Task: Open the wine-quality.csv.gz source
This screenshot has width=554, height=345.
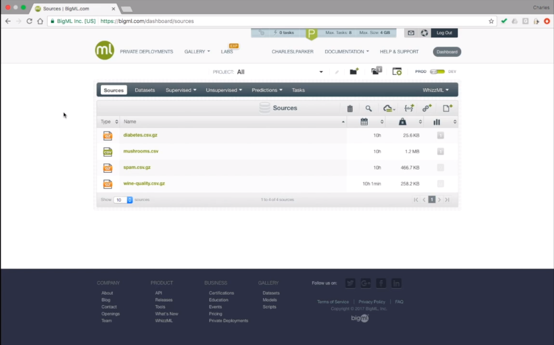Action: click(x=144, y=184)
